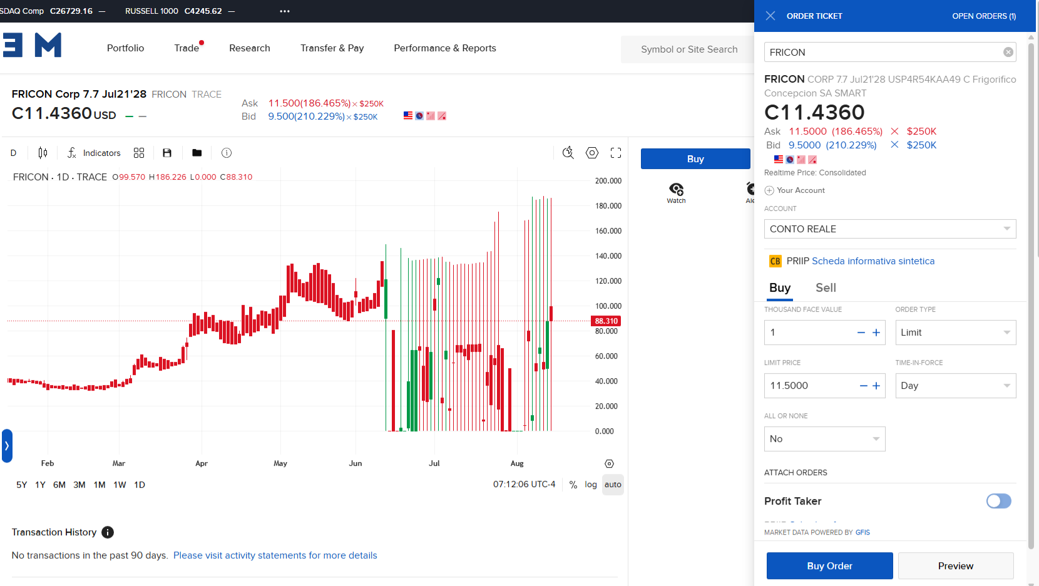Visit activity statements link
Image resolution: width=1039 pixels, height=586 pixels.
click(x=275, y=555)
